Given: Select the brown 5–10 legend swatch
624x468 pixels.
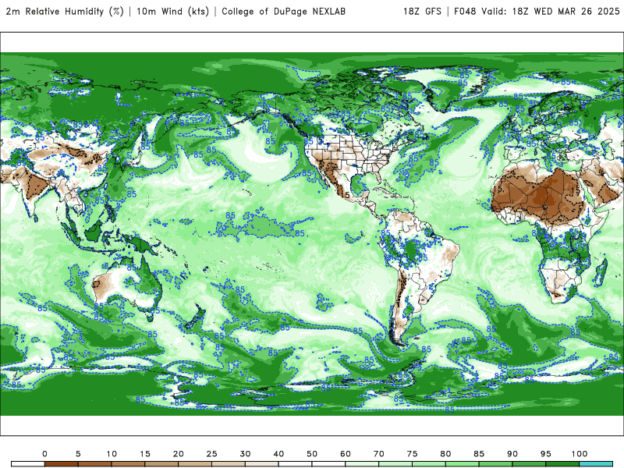Looking at the screenshot, I should coord(94,464).
